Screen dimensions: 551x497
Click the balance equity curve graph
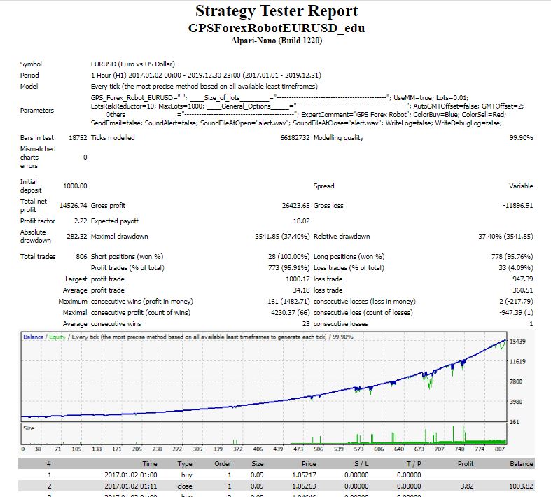(x=264, y=377)
